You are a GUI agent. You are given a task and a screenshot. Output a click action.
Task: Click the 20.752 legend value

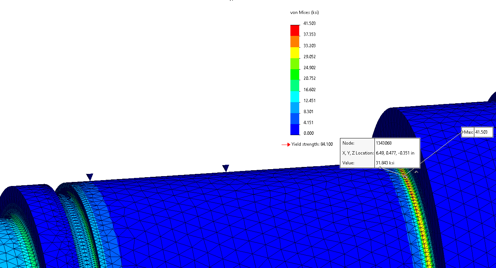(x=309, y=78)
